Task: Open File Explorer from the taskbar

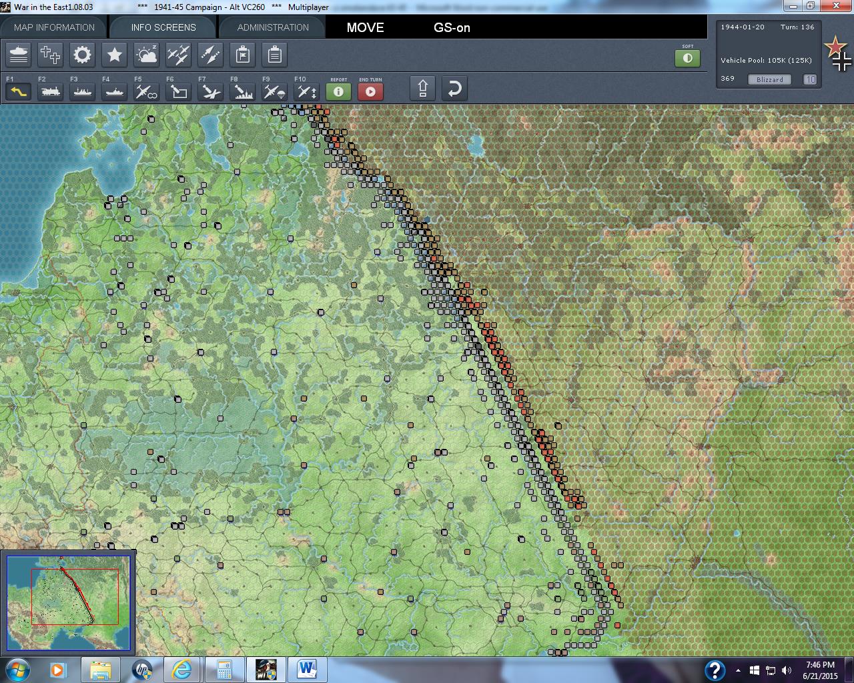Action: point(101,670)
